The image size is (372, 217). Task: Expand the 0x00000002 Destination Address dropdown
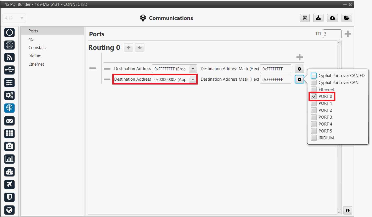193,79
